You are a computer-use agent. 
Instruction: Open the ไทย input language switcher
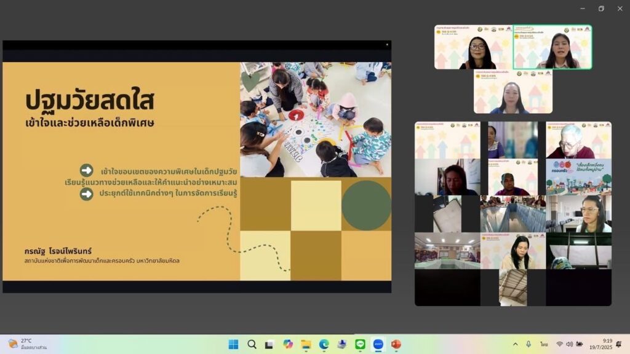(544, 344)
